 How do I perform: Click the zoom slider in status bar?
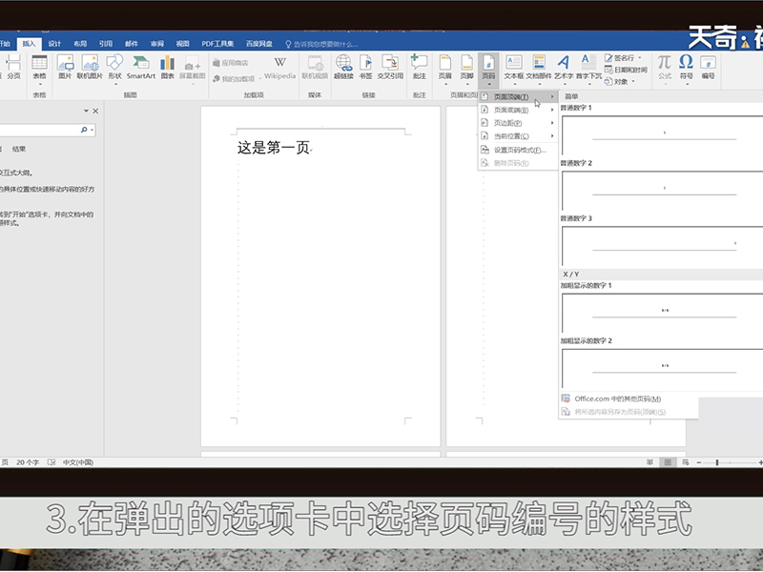(717, 462)
